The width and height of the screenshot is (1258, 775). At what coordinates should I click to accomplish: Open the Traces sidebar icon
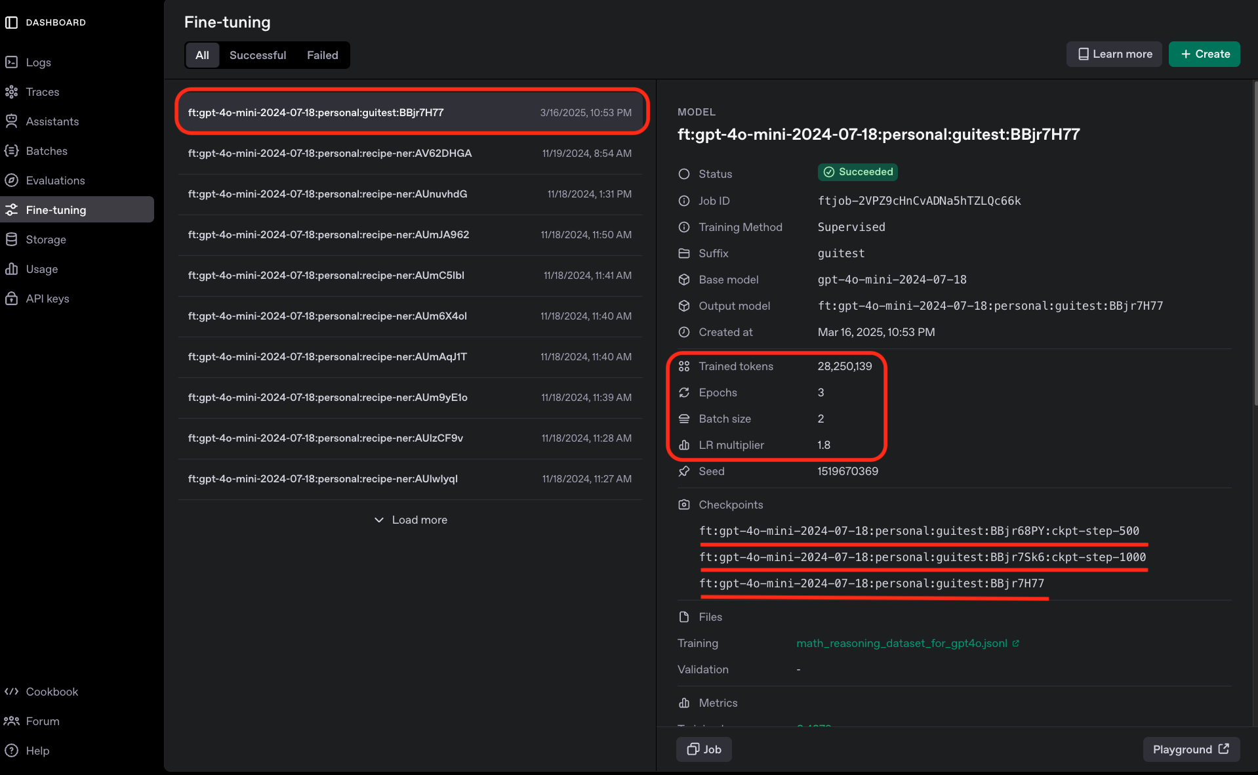[x=11, y=92]
